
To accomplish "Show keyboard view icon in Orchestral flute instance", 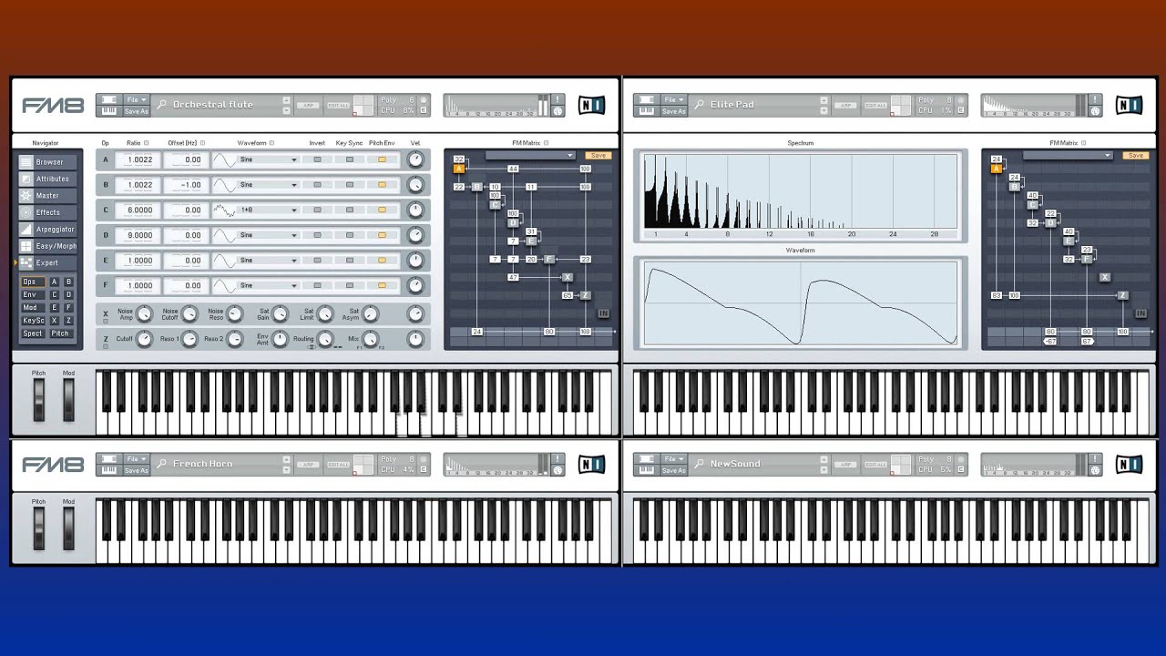I will tap(109, 111).
